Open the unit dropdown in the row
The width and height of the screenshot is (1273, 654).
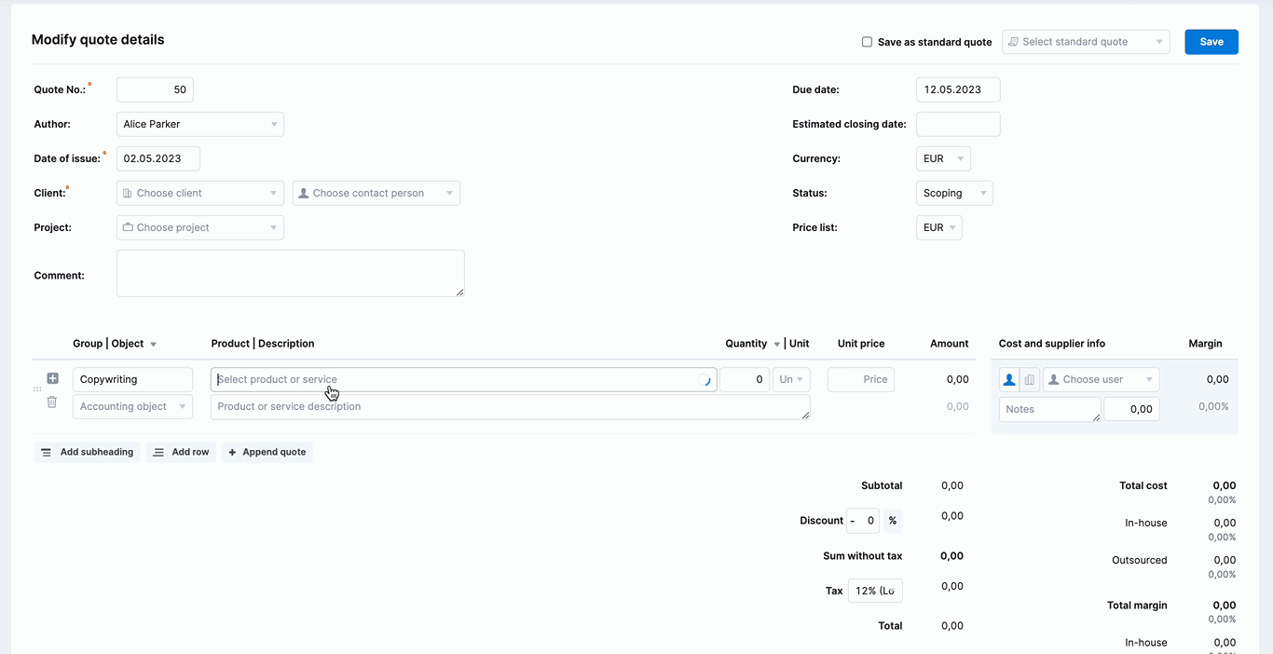pyautogui.click(x=791, y=379)
